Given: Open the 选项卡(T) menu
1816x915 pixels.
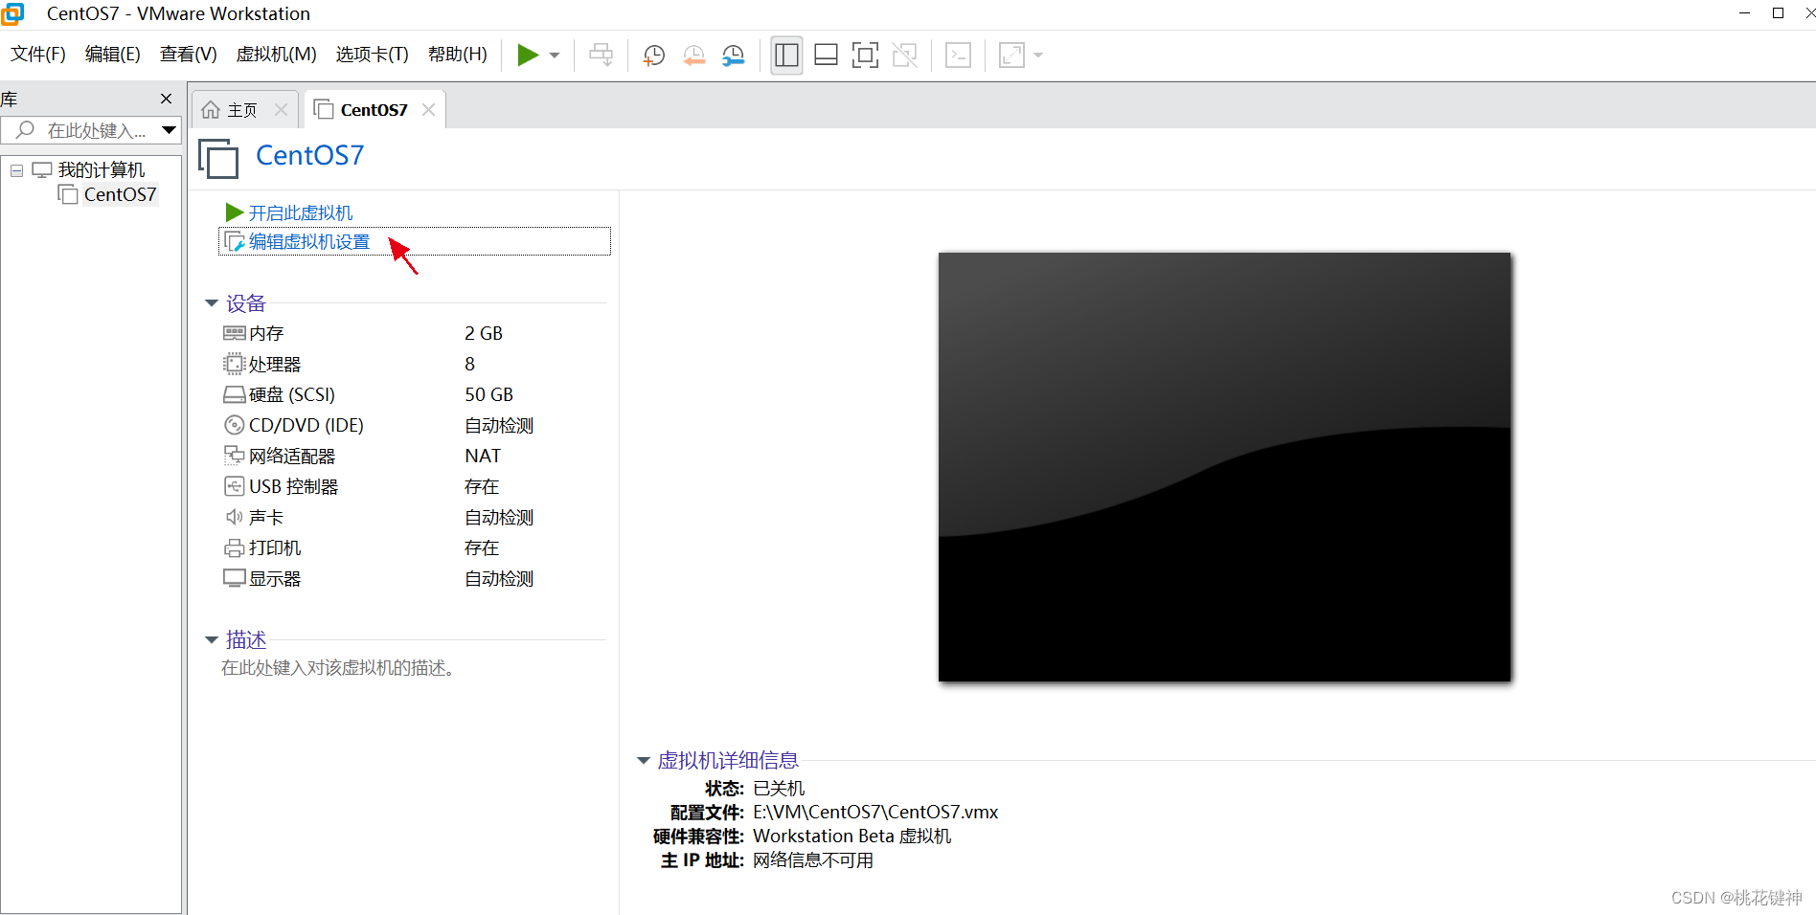Looking at the screenshot, I should 373,55.
